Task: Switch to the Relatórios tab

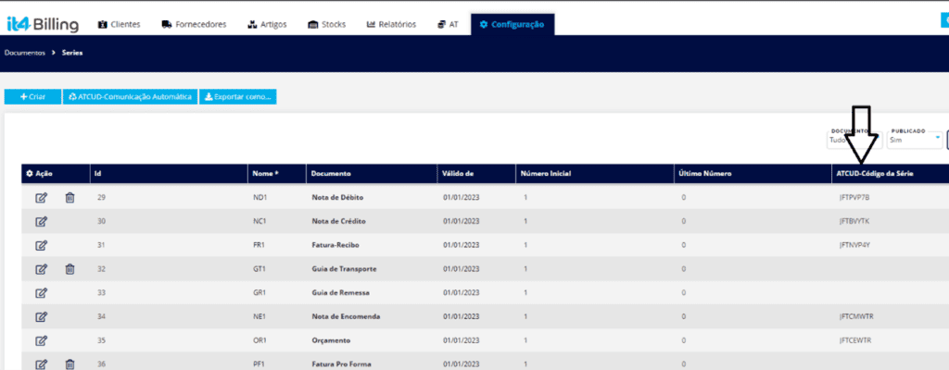Action: (391, 25)
